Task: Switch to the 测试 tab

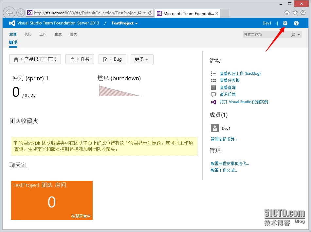Action: tap(73, 34)
